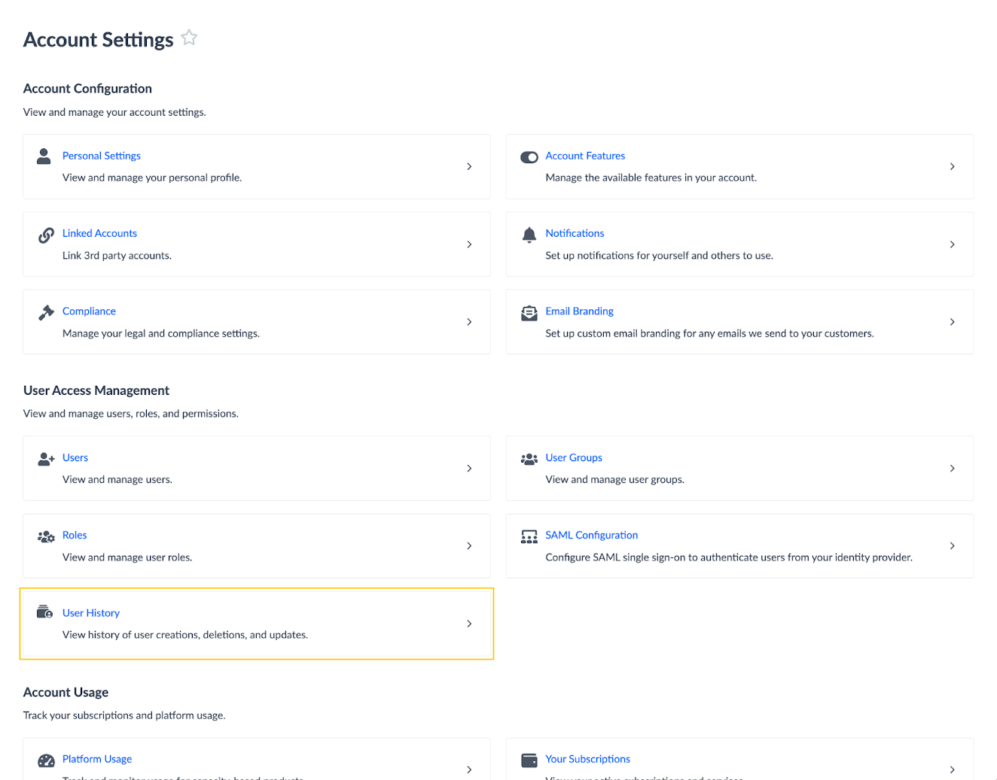
Task: Click 'Manage the available features in your account.'
Action: (651, 178)
